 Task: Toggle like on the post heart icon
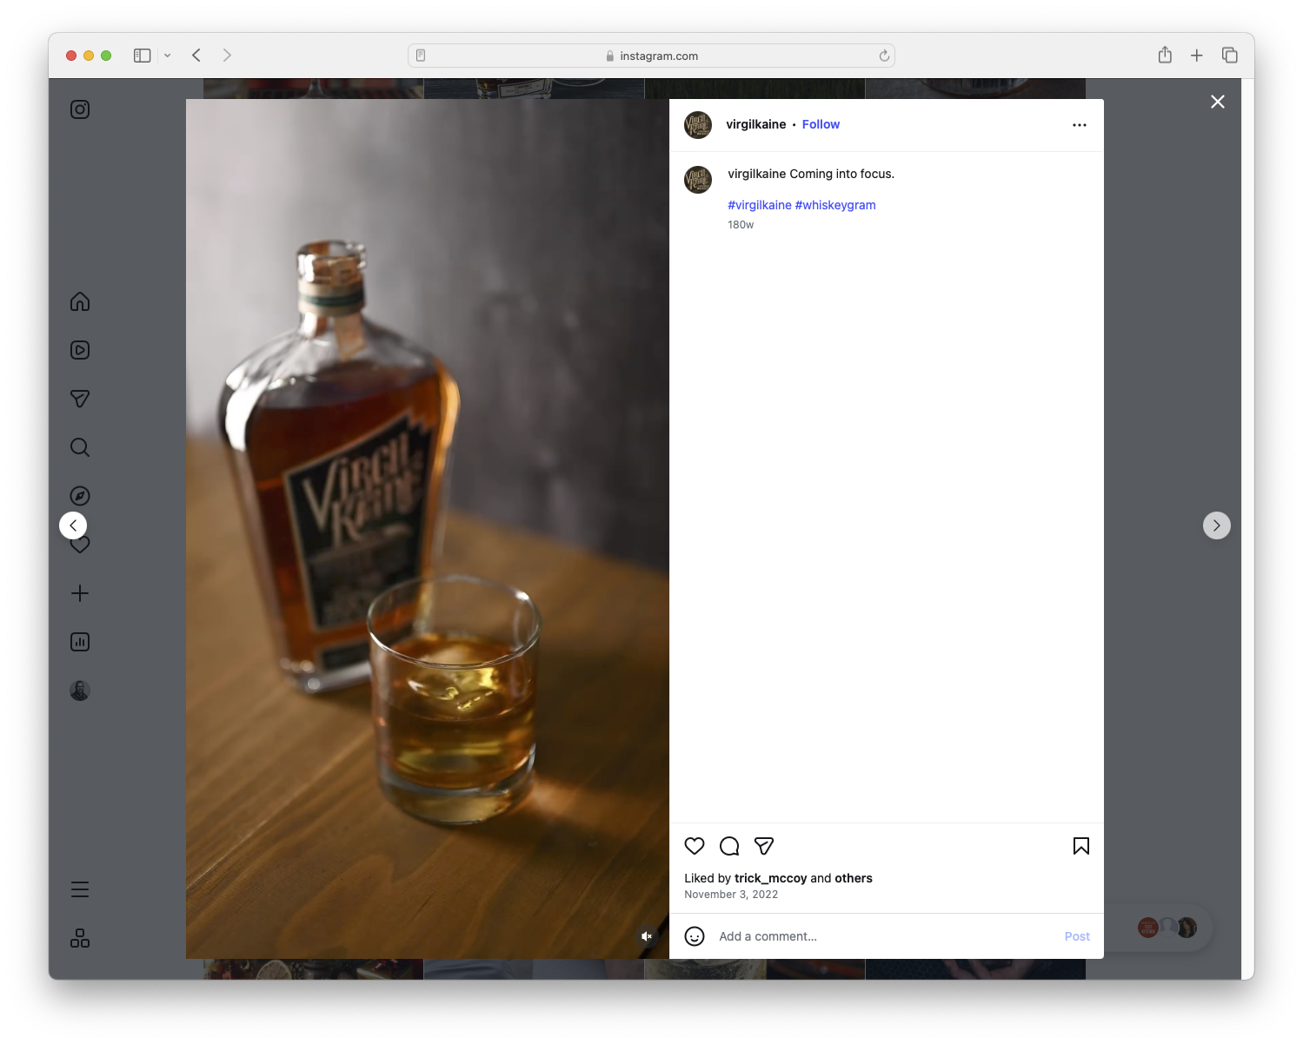pyautogui.click(x=694, y=846)
